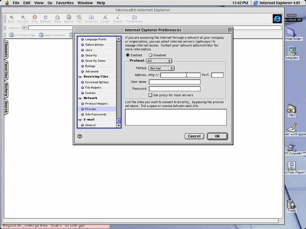Click the Refresh toolbar icon
The image size is (306, 229).
45,19
